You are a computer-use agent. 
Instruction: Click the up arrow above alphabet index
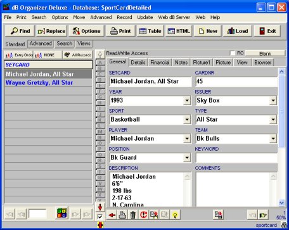pos(100,54)
